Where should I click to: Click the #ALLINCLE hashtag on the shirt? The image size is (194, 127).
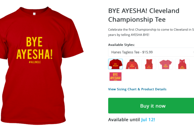click(35, 62)
